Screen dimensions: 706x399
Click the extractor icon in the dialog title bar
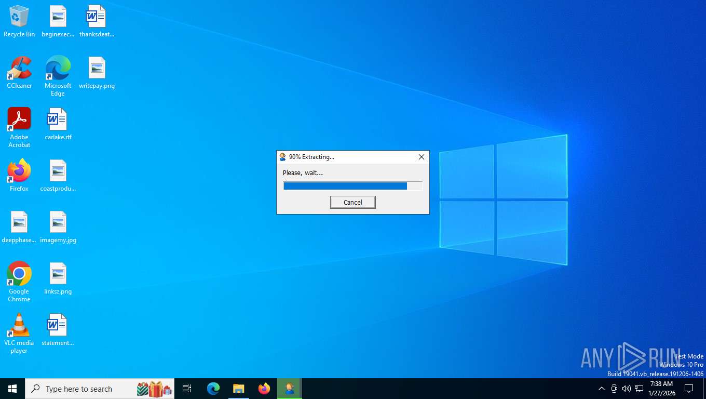283,157
